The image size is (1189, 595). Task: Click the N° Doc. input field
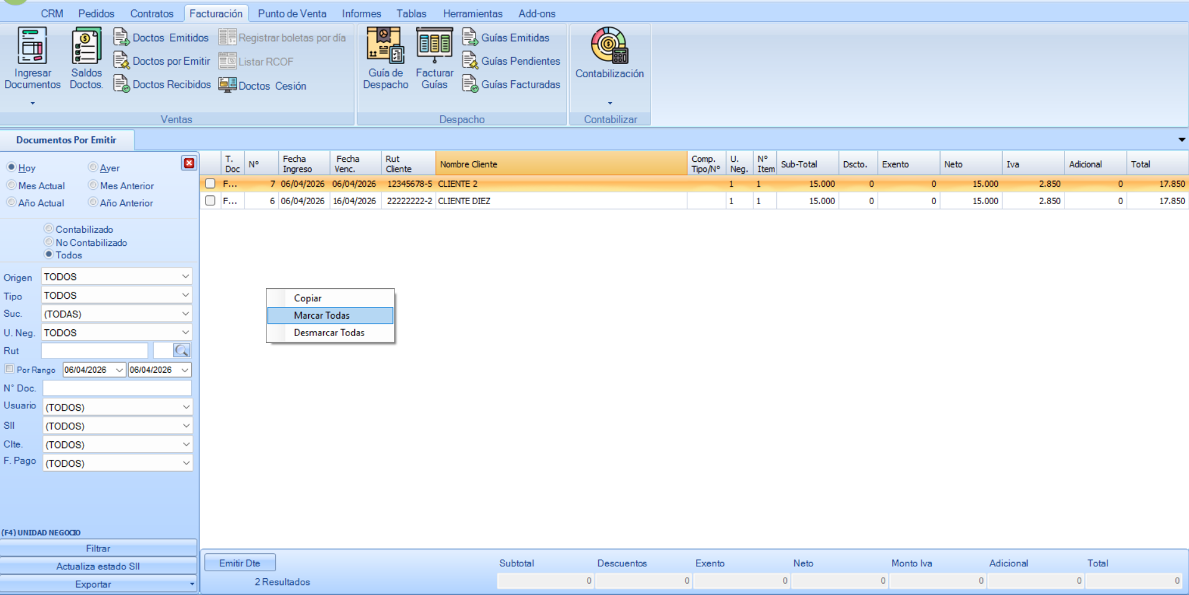(117, 388)
